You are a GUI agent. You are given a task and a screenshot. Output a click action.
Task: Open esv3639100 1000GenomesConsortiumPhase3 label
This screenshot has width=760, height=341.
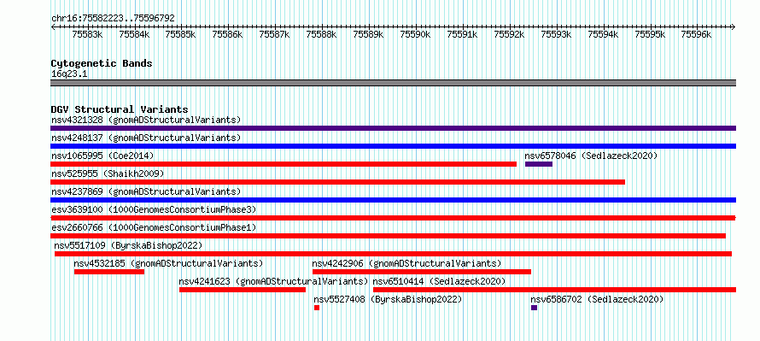coord(154,209)
